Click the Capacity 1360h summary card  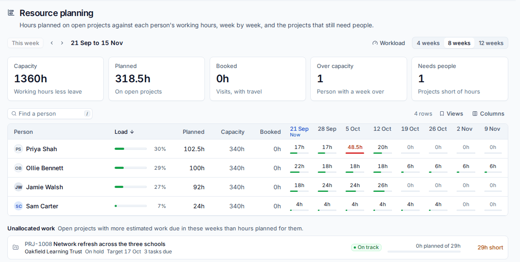click(x=56, y=79)
